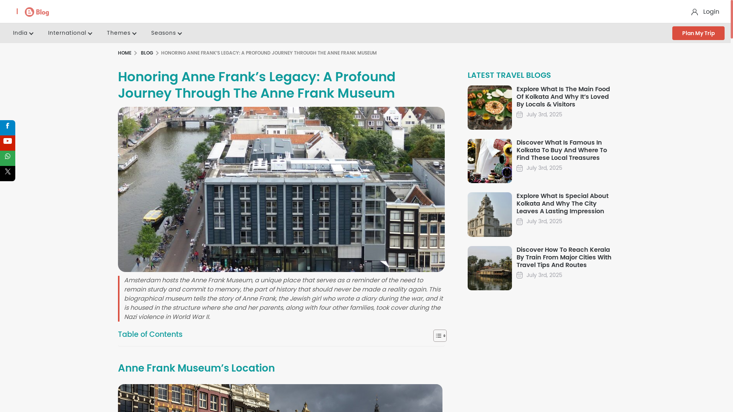This screenshot has height=412, width=733.
Task: Click the article title text in breadcrumb
Action: 269,53
